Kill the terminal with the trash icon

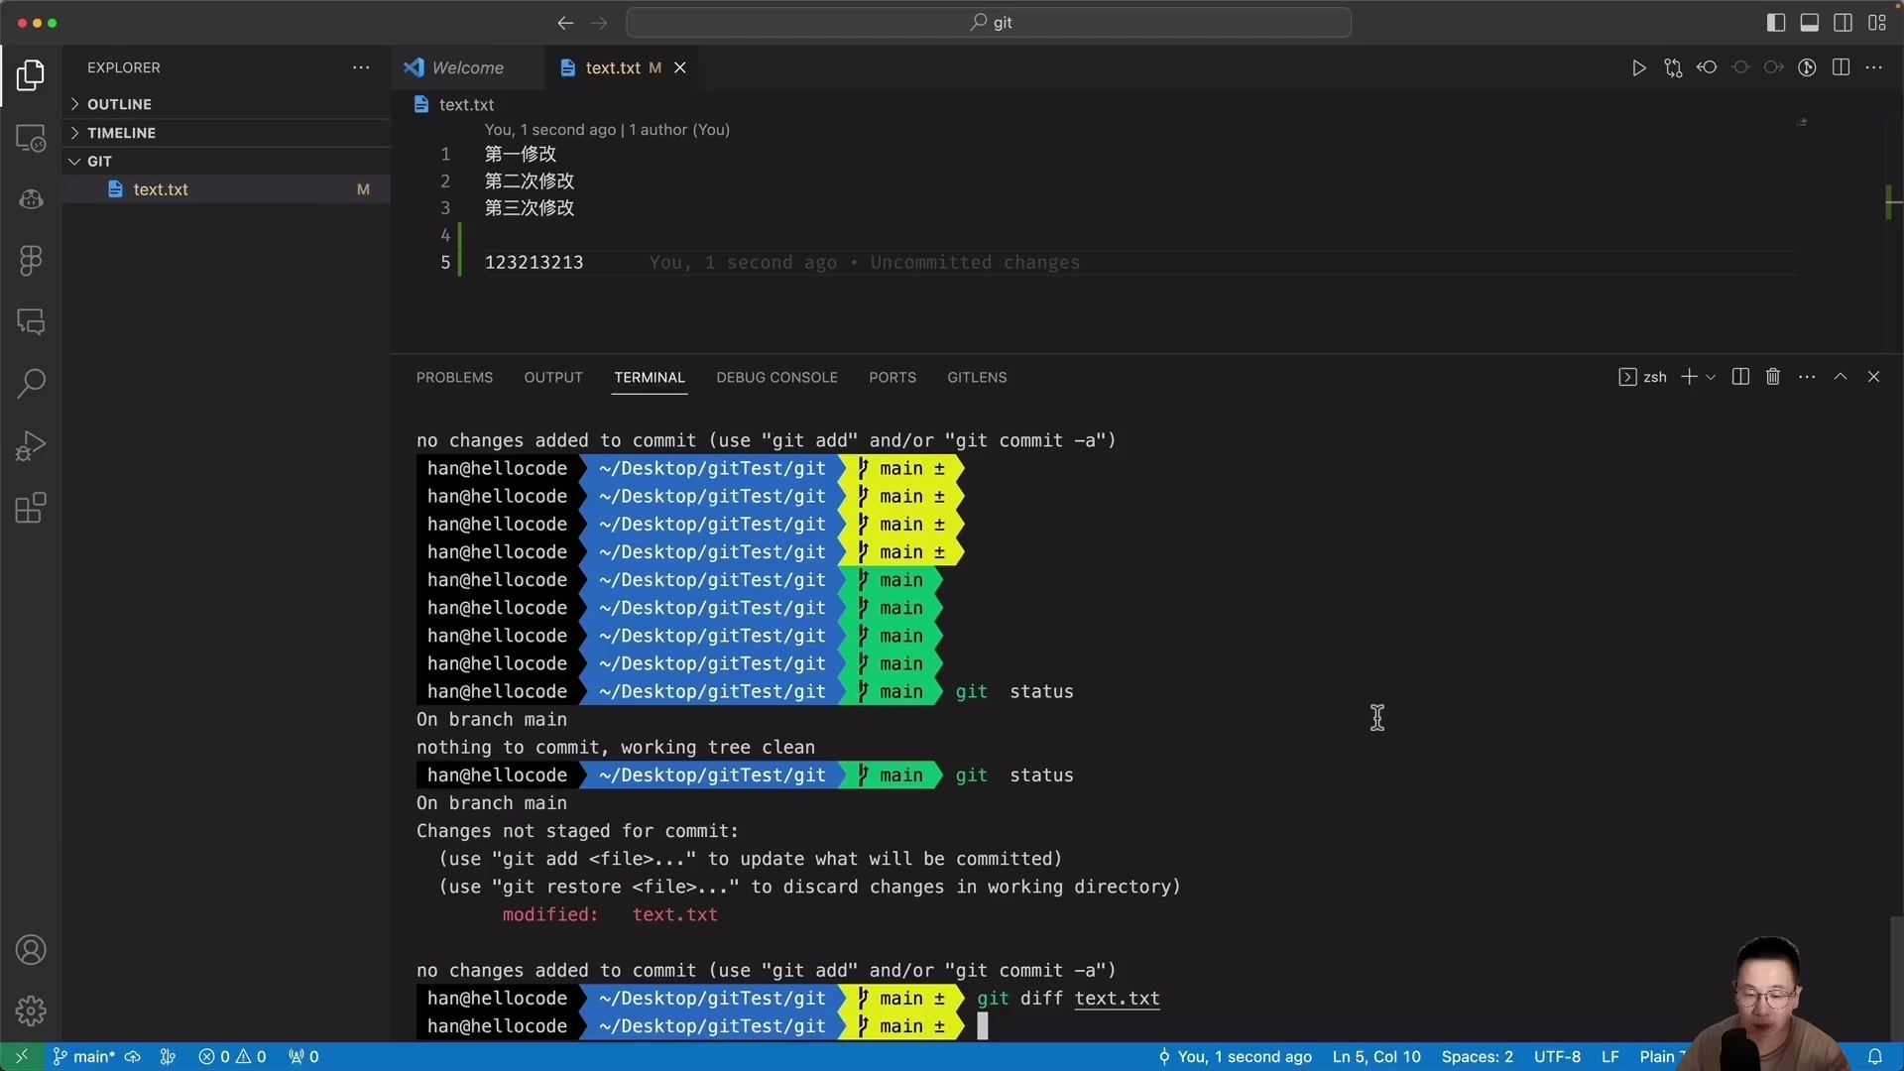tap(1773, 377)
